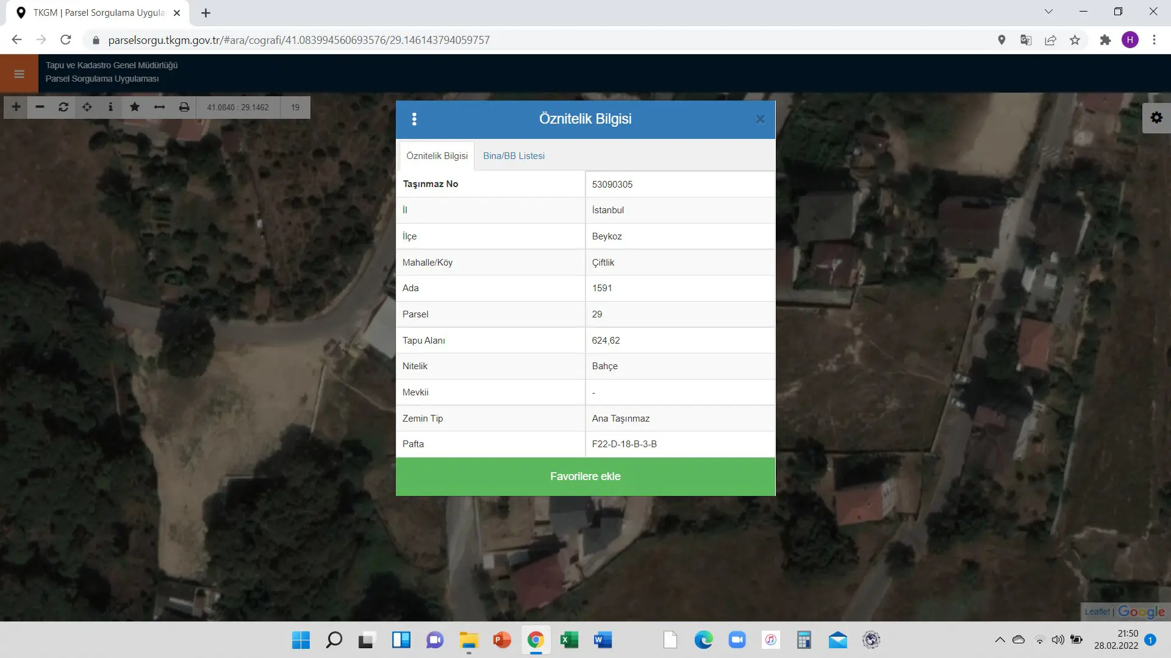Open favorites star in map toolbar

(x=135, y=107)
